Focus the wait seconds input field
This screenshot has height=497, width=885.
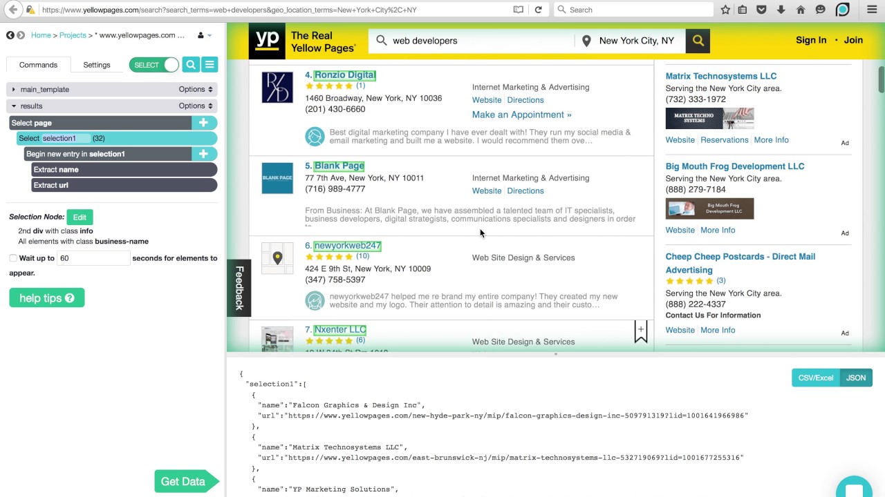93,258
